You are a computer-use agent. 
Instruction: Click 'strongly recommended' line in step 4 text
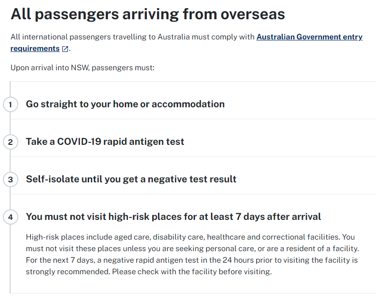pos(149,272)
